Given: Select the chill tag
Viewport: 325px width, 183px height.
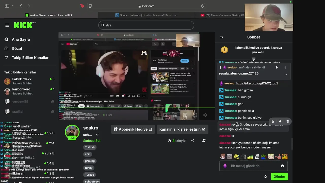Looking at the screenshot, I should [88, 154].
